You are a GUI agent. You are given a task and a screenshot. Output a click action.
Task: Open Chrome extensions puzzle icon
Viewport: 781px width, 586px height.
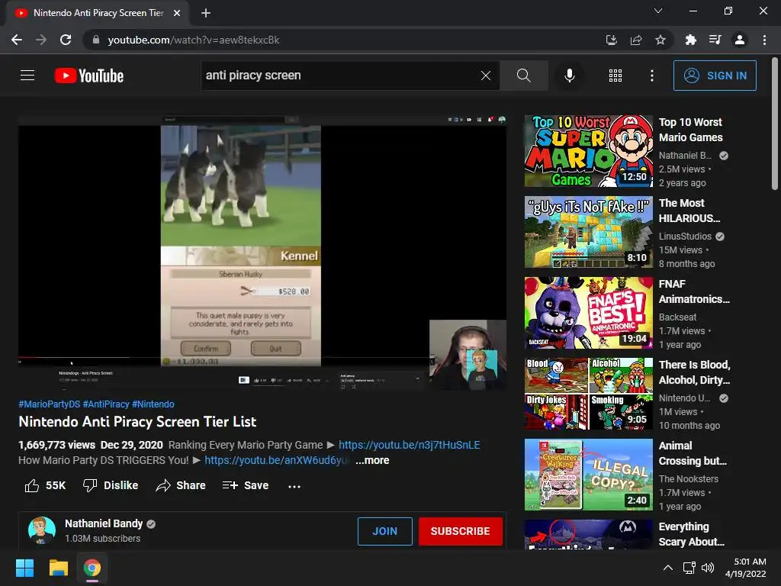[690, 40]
